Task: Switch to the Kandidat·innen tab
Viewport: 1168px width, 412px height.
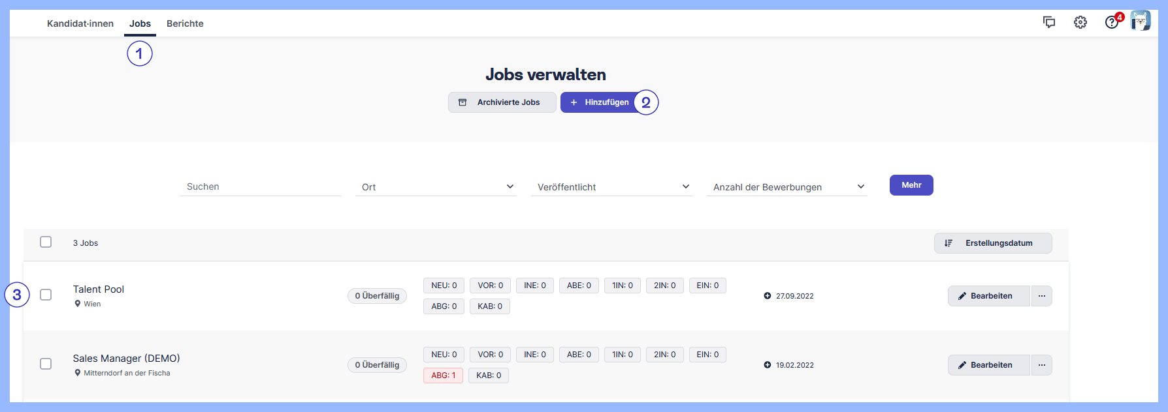Action: [x=80, y=23]
